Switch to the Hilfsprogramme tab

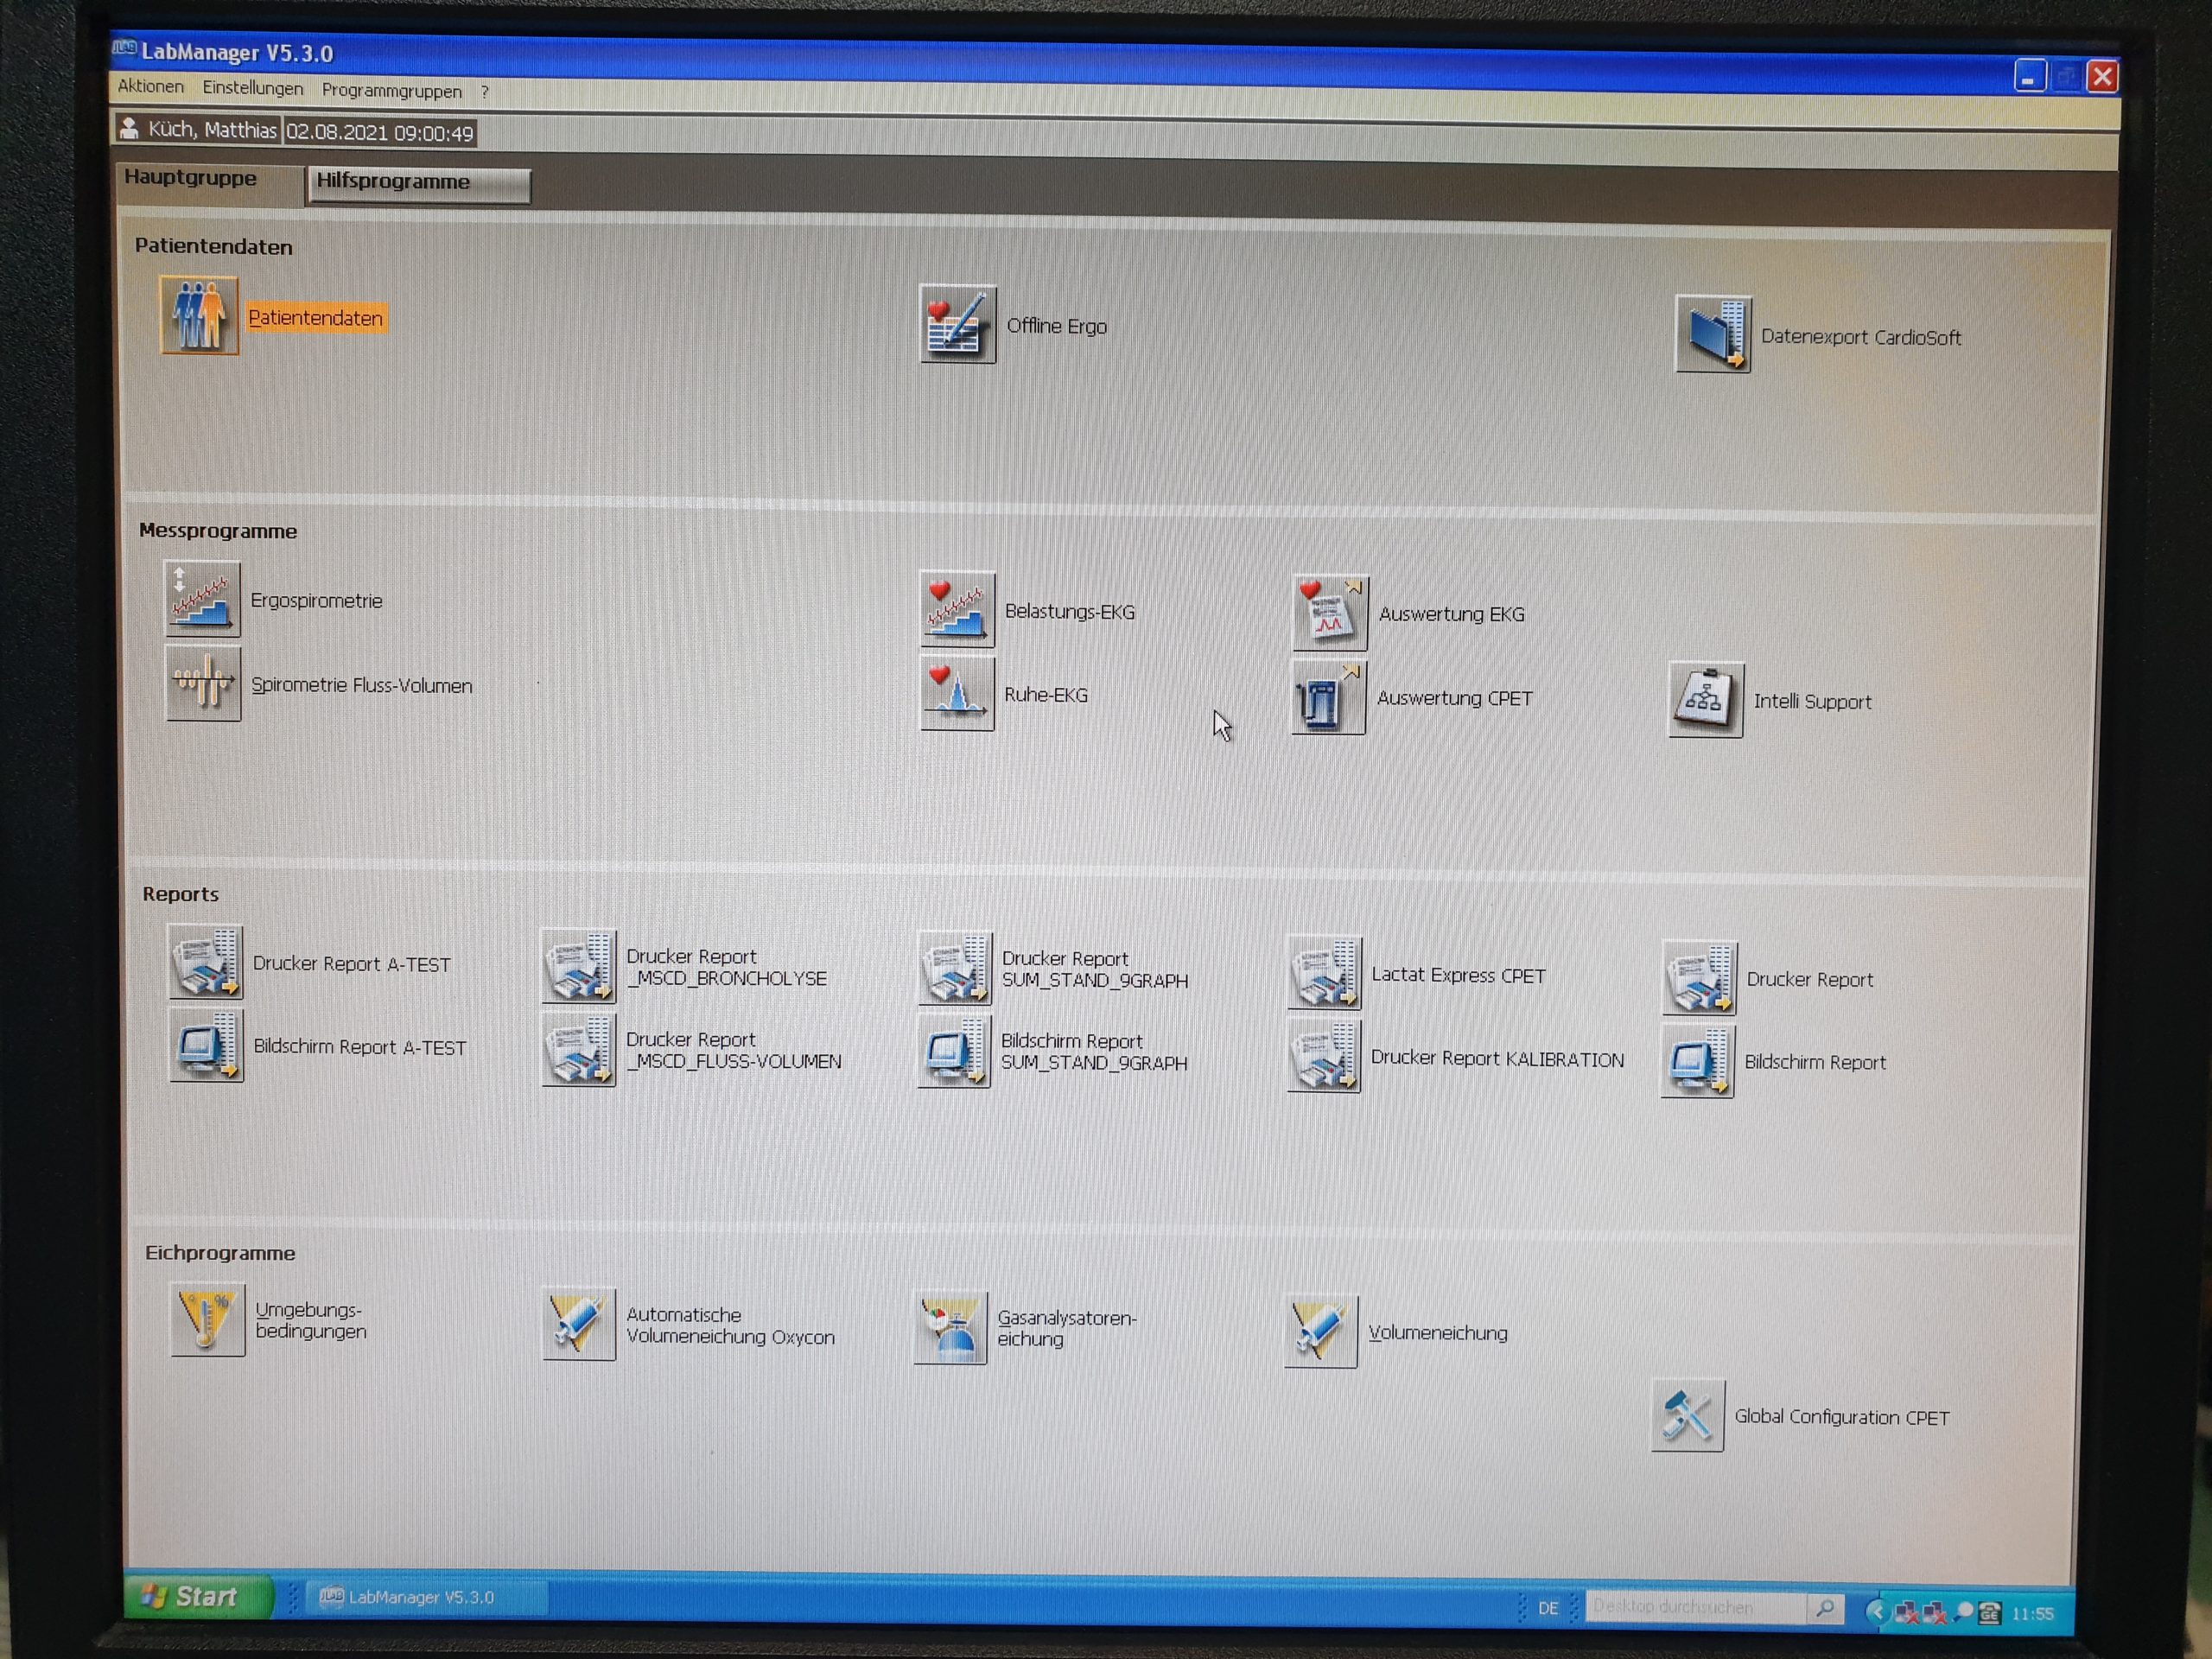(x=418, y=183)
